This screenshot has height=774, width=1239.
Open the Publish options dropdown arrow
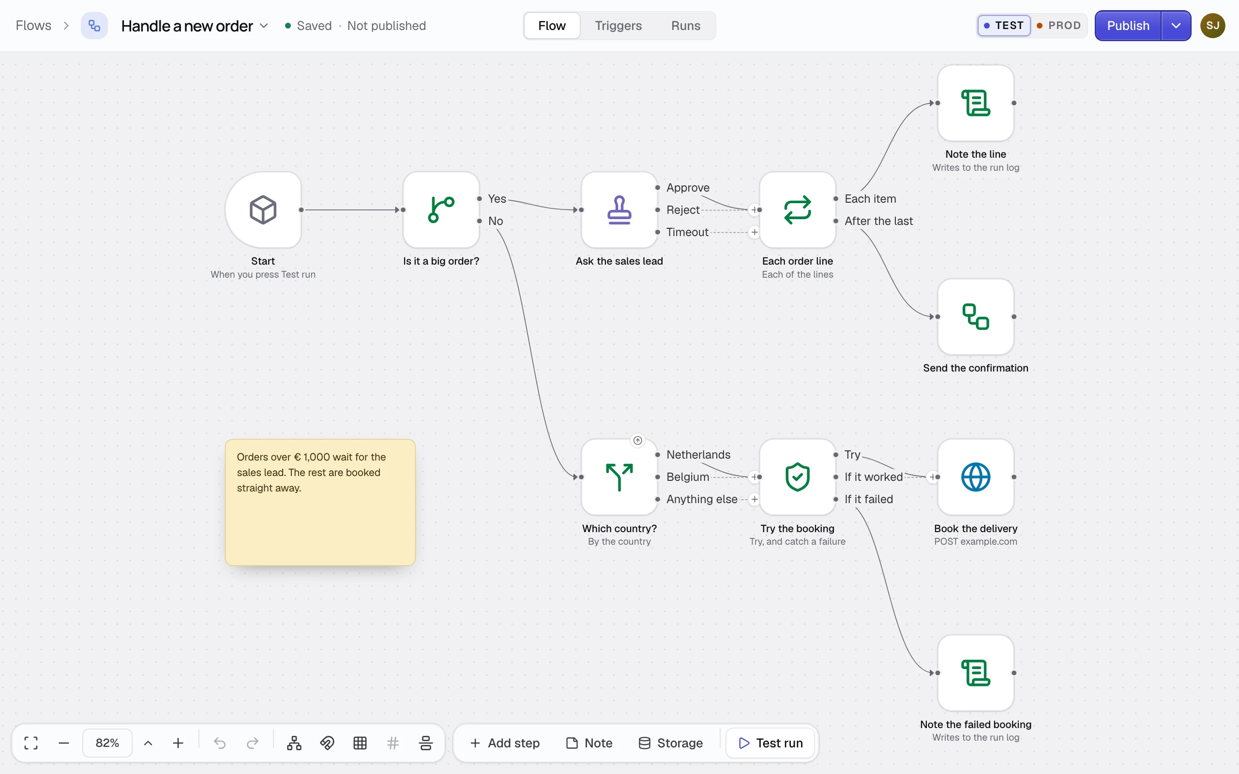pyautogui.click(x=1176, y=26)
